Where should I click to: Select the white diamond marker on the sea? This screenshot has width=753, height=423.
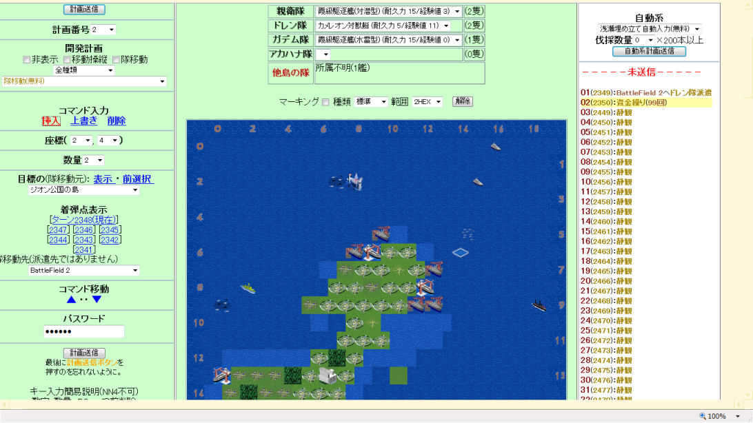click(x=461, y=252)
